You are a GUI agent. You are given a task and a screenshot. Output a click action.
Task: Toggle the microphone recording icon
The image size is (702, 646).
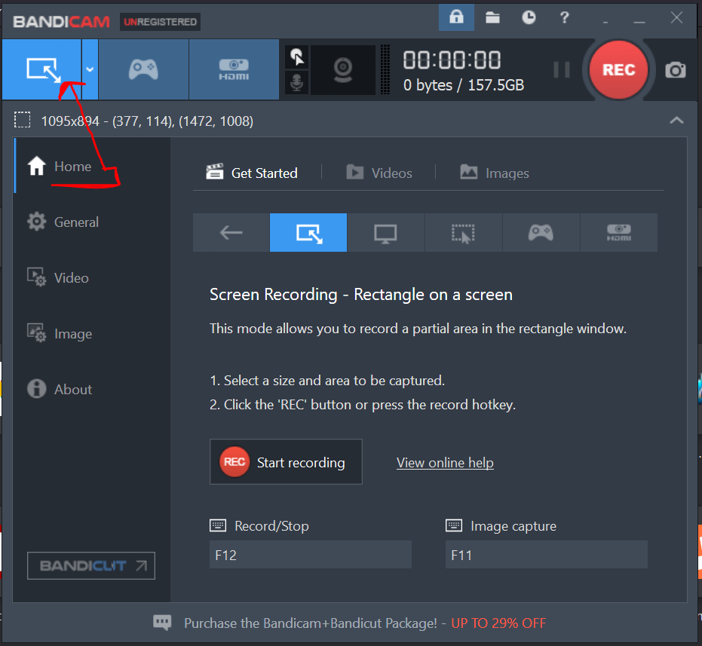(x=296, y=82)
